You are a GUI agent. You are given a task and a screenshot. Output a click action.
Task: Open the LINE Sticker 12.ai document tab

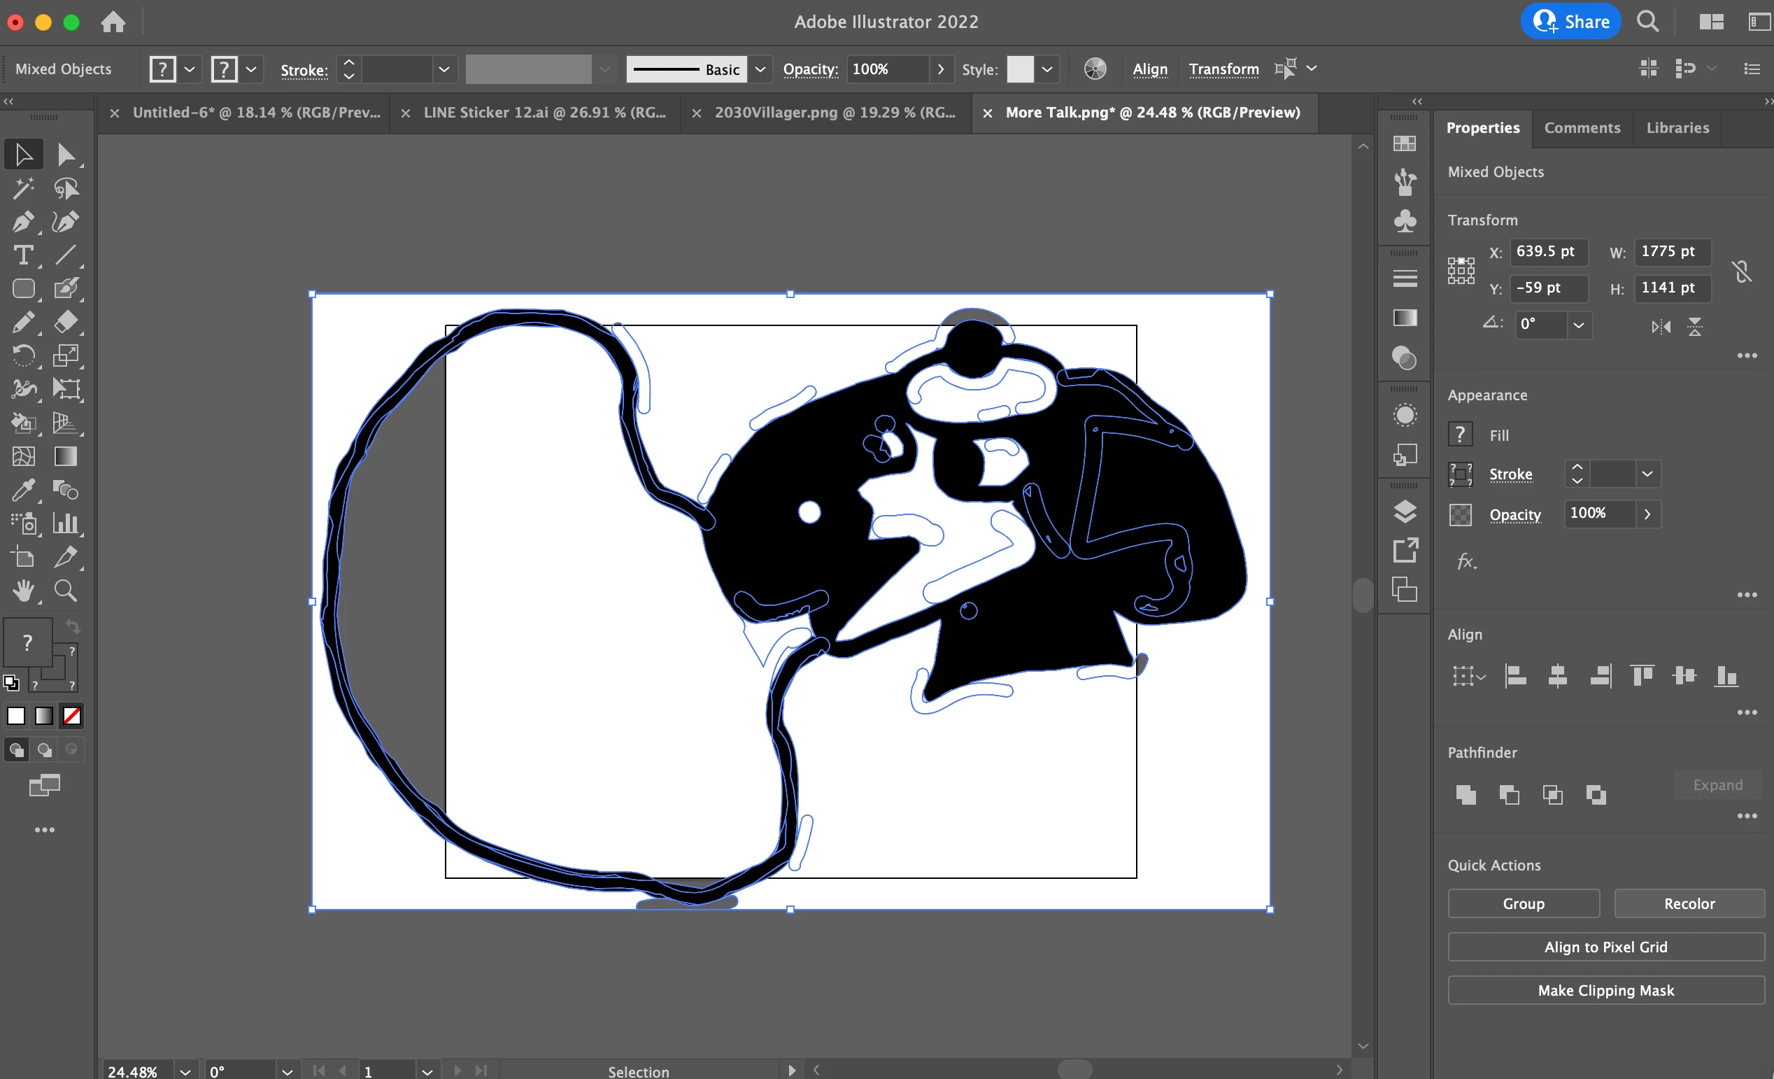coord(544,113)
